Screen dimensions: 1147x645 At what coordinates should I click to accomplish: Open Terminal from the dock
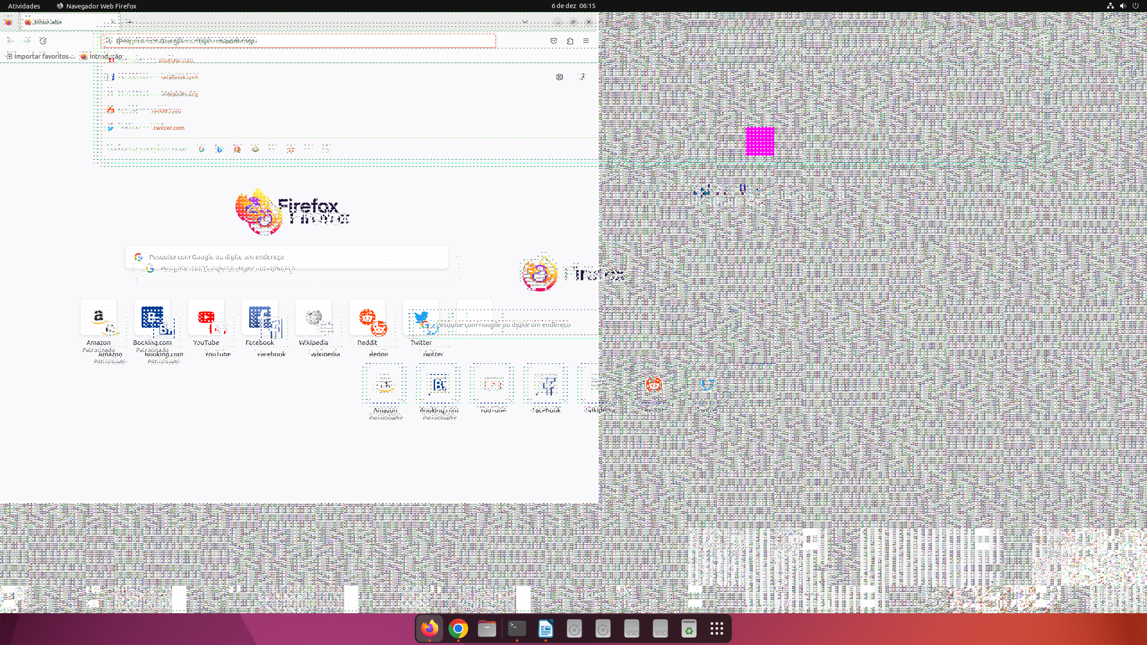pyautogui.click(x=517, y=629)
